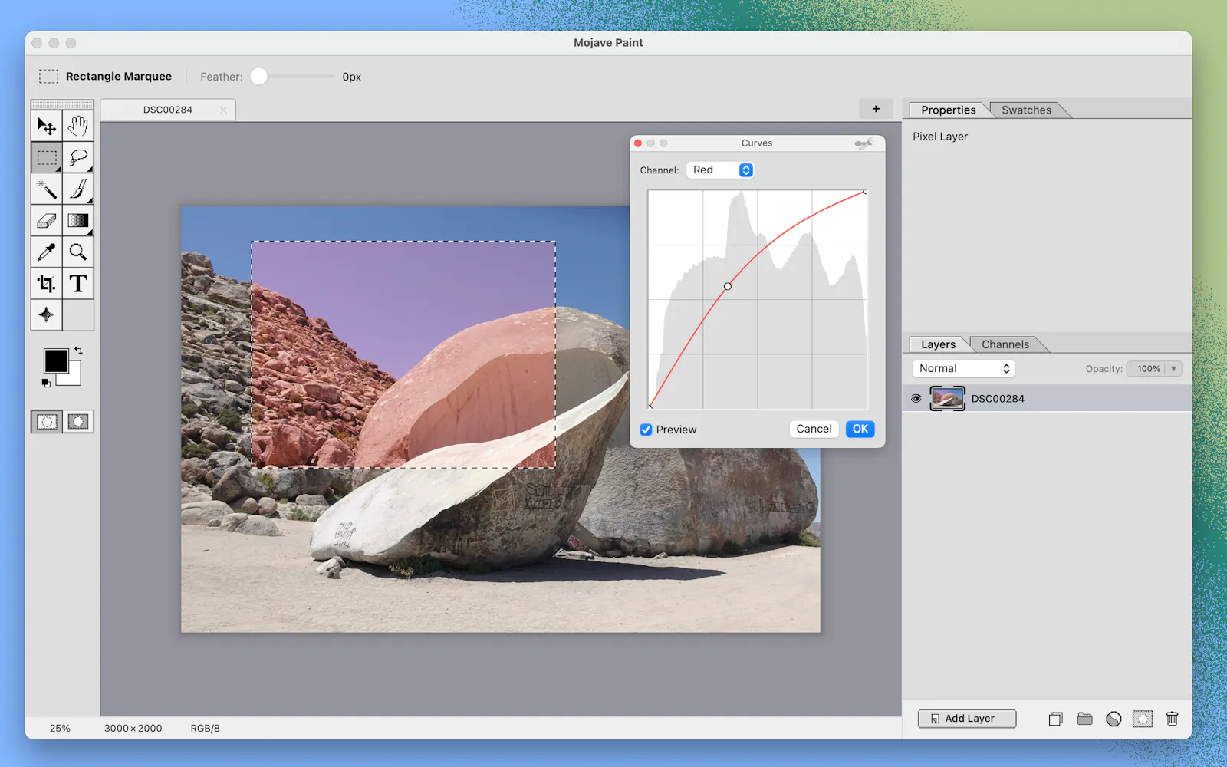The image size is (1227, 767).
Task: Click OK in the Curves dialog
Action: tap(860, 429)
